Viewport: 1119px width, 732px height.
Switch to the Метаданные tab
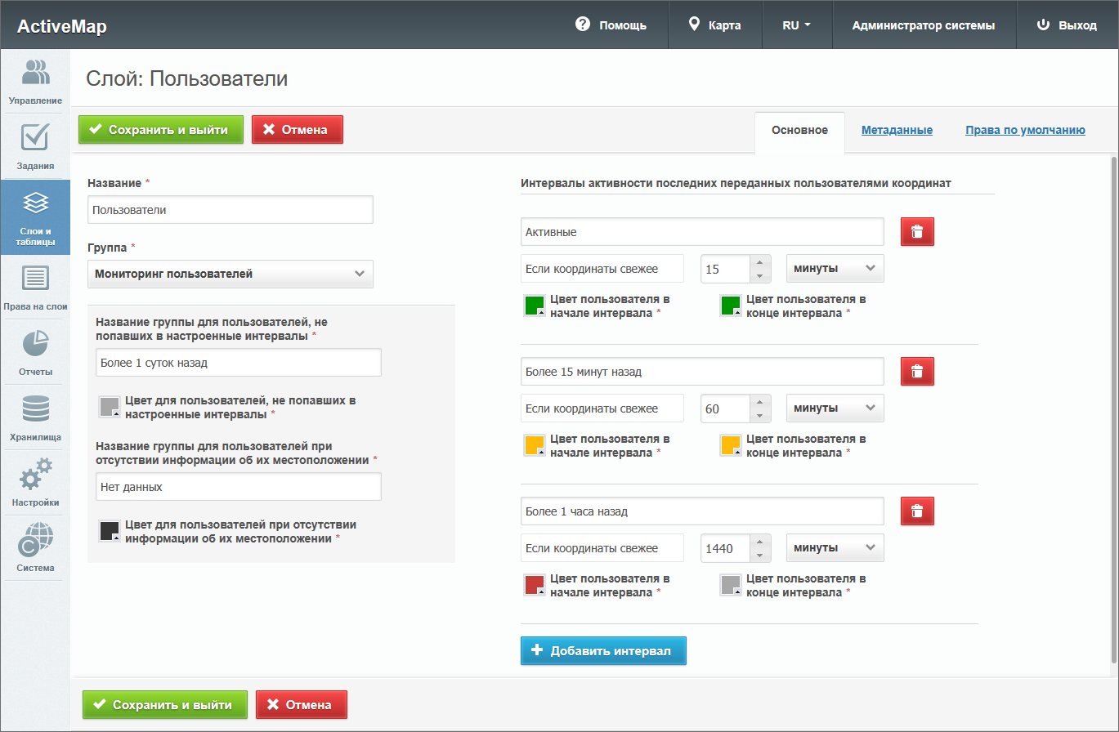(x=897, y=131)
